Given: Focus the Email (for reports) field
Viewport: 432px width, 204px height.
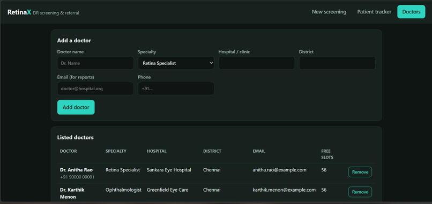Looking at the screenshot, I should point(95,89).
